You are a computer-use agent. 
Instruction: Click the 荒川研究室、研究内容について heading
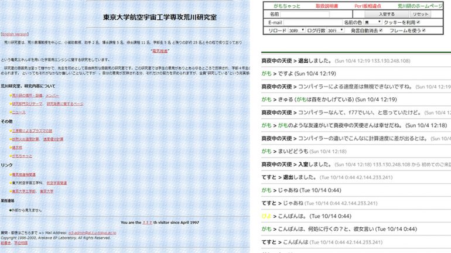[x=28, y=86]
